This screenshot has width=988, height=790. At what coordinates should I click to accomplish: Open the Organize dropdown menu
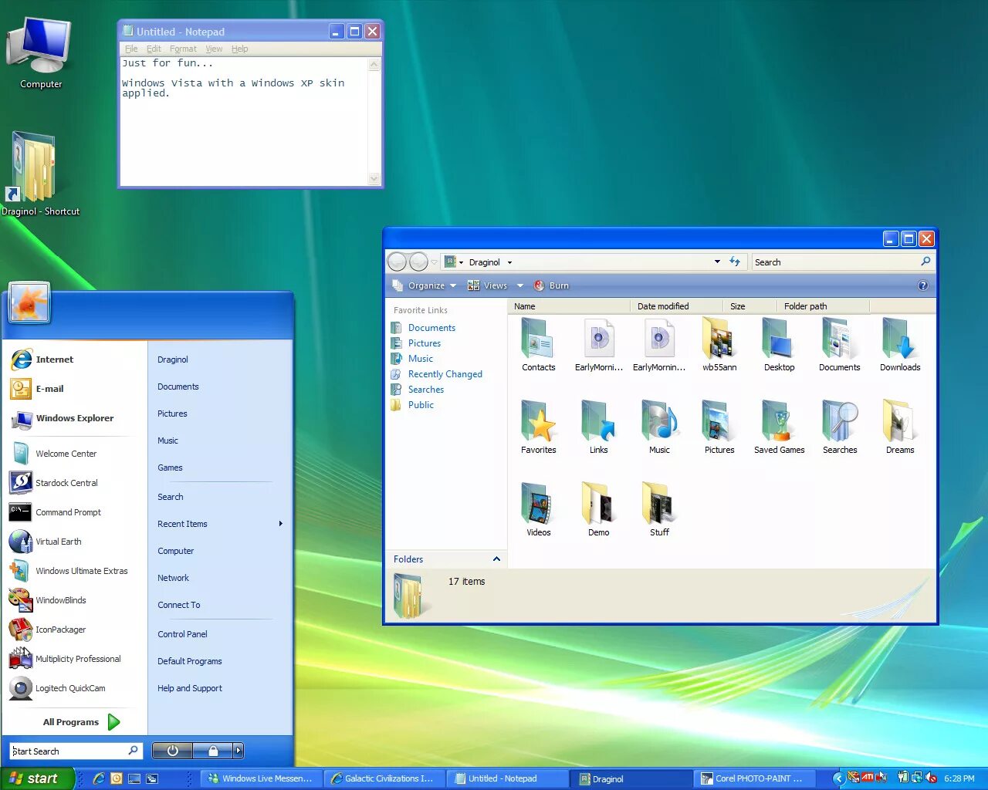click(425, 285)
